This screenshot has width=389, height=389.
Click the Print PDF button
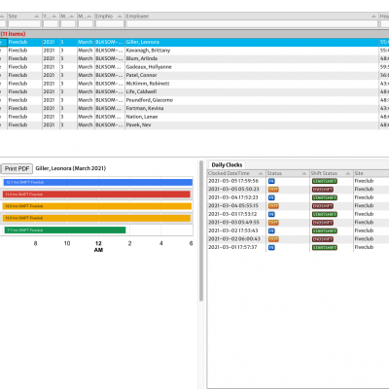click(17, 168)
